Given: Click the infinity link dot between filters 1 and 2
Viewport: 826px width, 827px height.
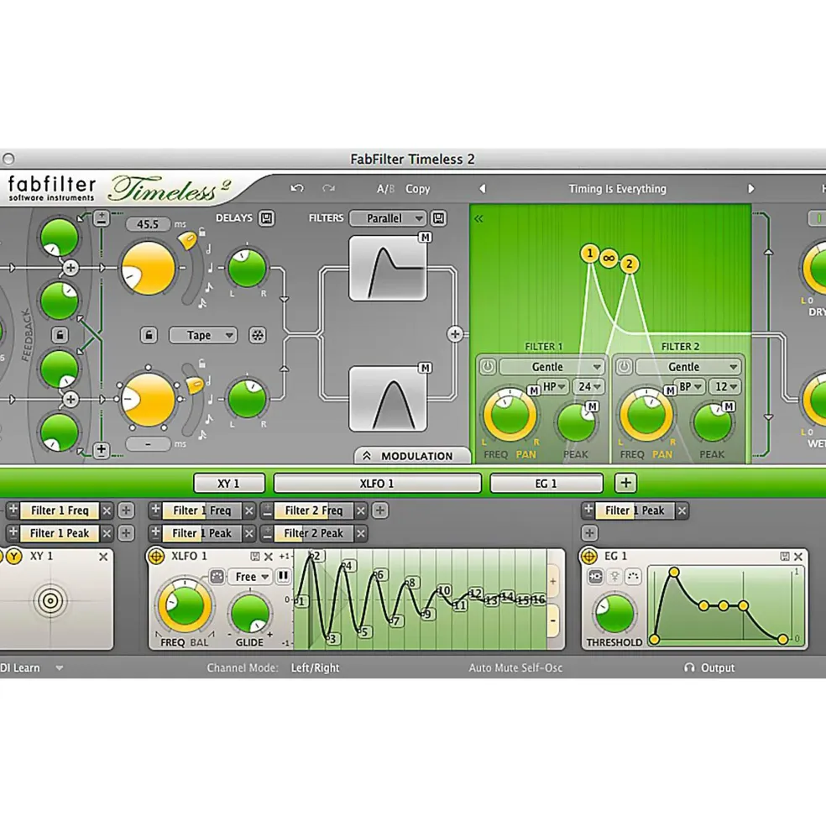Looking at the screenshot, I should [x=609, y=259].
